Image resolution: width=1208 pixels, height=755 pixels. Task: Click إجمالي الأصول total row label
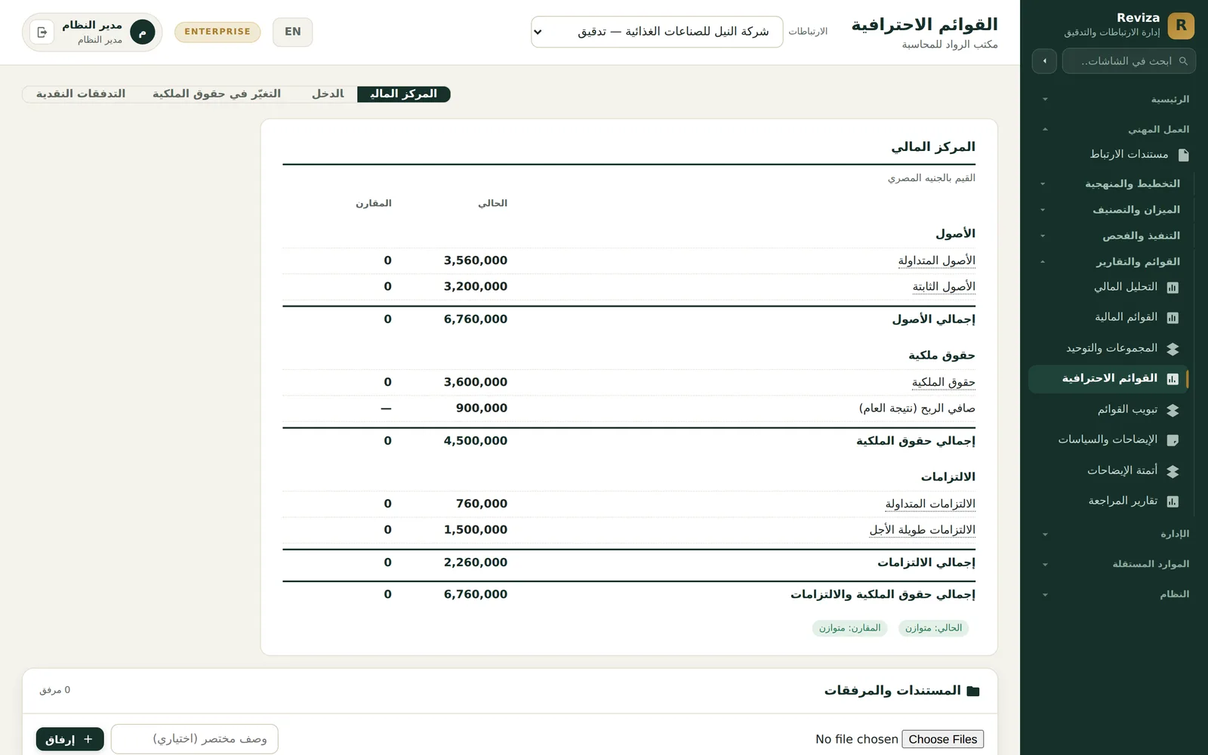tap(933, 319)
